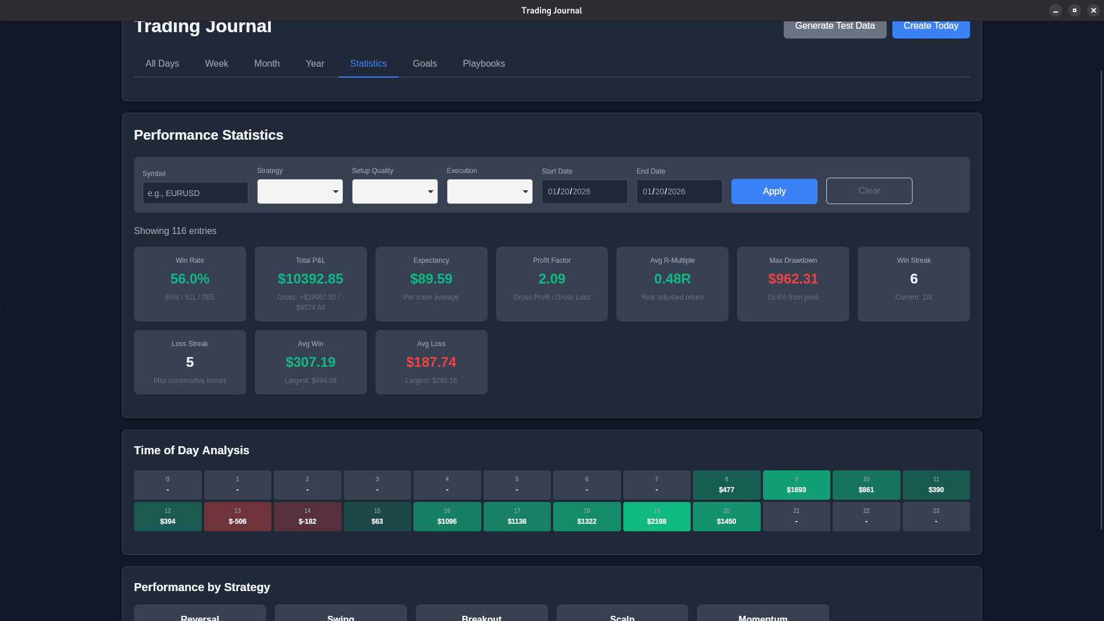Expand the Setup Quality dropdown
1104x621 pixels.
394,191
